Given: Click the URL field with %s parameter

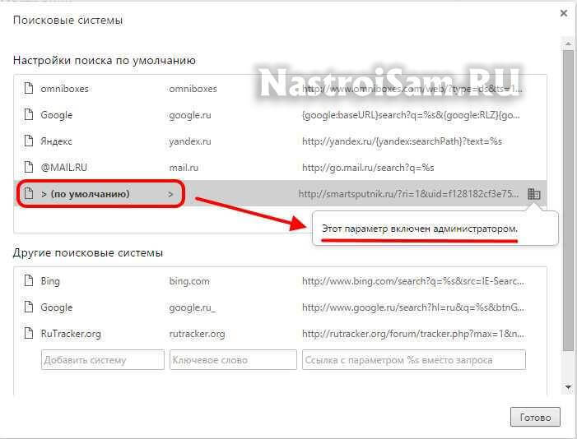Looking at the screenshot, I should point(413,360).
